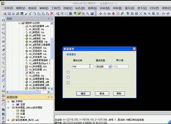The image size is (171, 124).
Task: Select 14_钻孔数据.xls in file tree
Action: click(38, 70)
